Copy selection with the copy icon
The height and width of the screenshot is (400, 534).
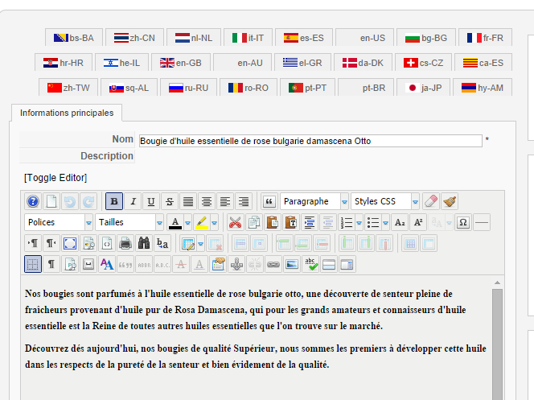[x=253, y=222]
